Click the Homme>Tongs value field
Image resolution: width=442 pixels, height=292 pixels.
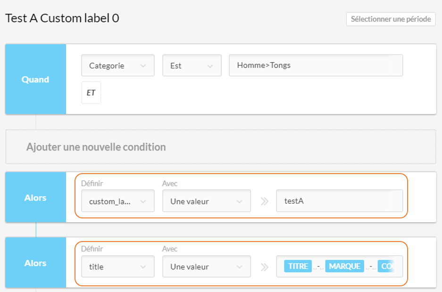316,66
